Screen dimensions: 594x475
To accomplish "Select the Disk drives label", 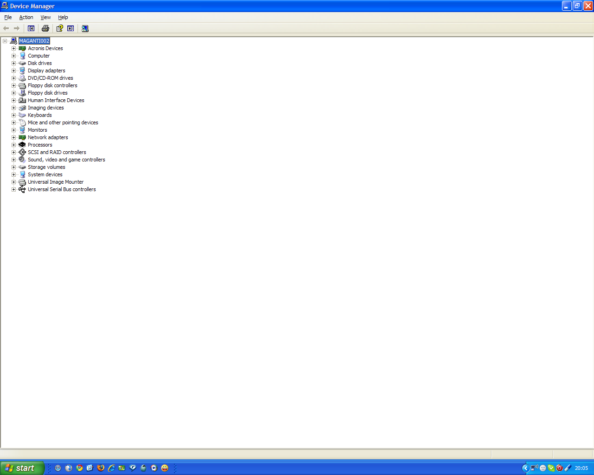I will tap(40, 63).
